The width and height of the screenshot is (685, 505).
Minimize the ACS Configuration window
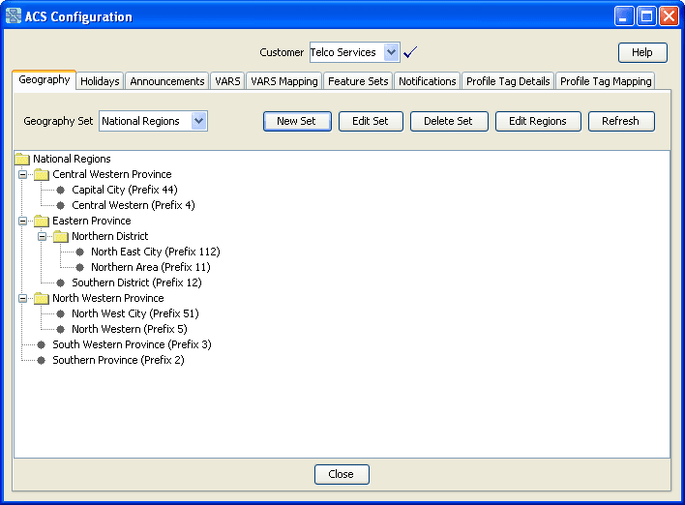click(x=624, y=16)
